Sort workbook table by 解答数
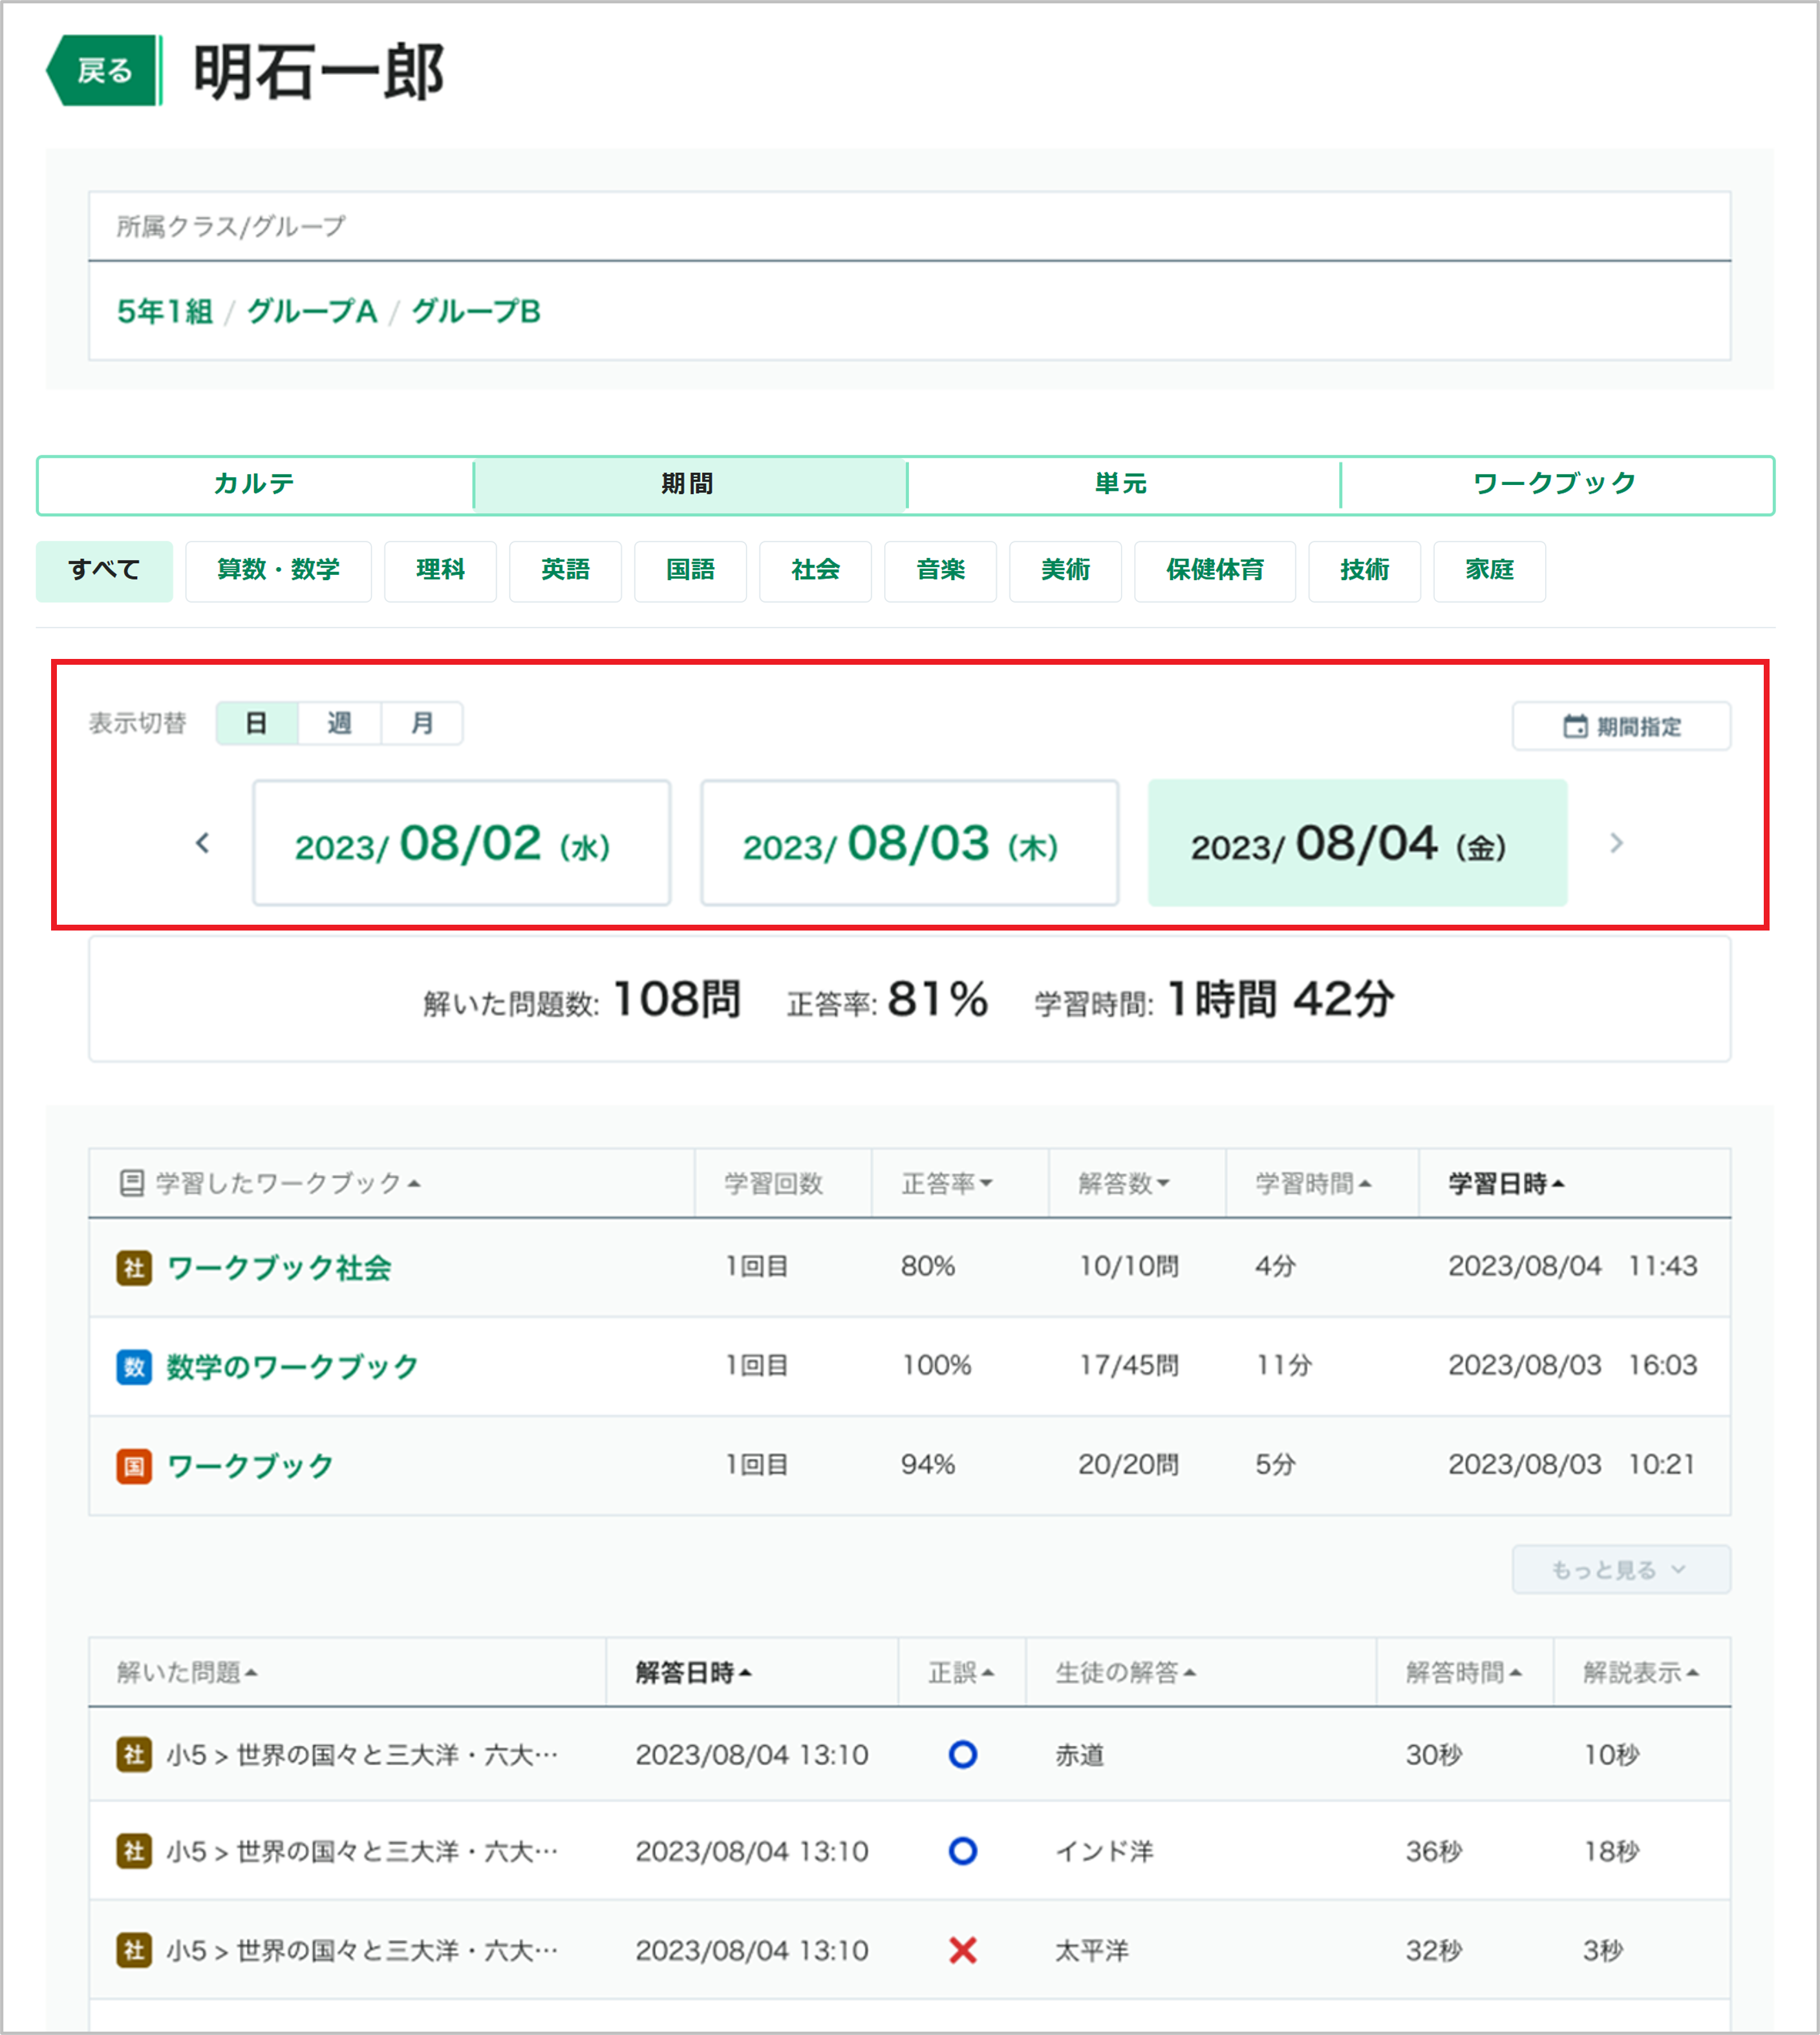Image resolution: width=1820 pixels, height=2035 pixels. [1123, 1183]
